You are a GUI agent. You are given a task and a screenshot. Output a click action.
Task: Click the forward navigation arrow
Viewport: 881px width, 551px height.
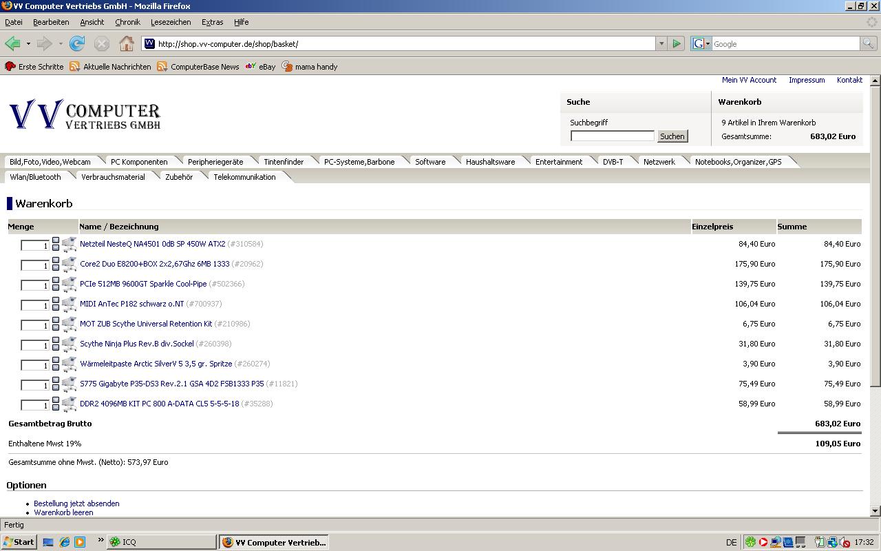pos(44,44)
